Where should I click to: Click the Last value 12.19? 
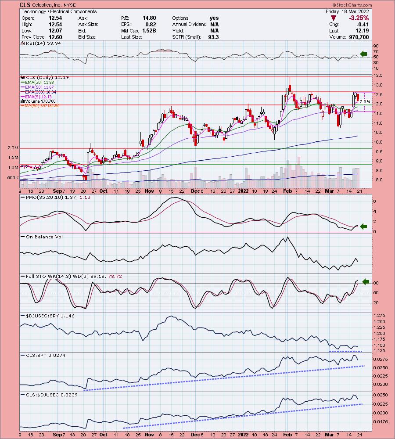coord(363,31)
